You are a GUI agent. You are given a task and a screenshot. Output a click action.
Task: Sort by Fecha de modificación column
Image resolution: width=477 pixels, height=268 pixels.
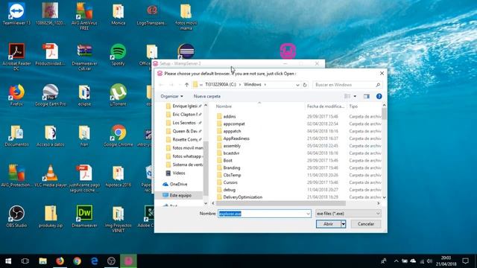(325, 106)
